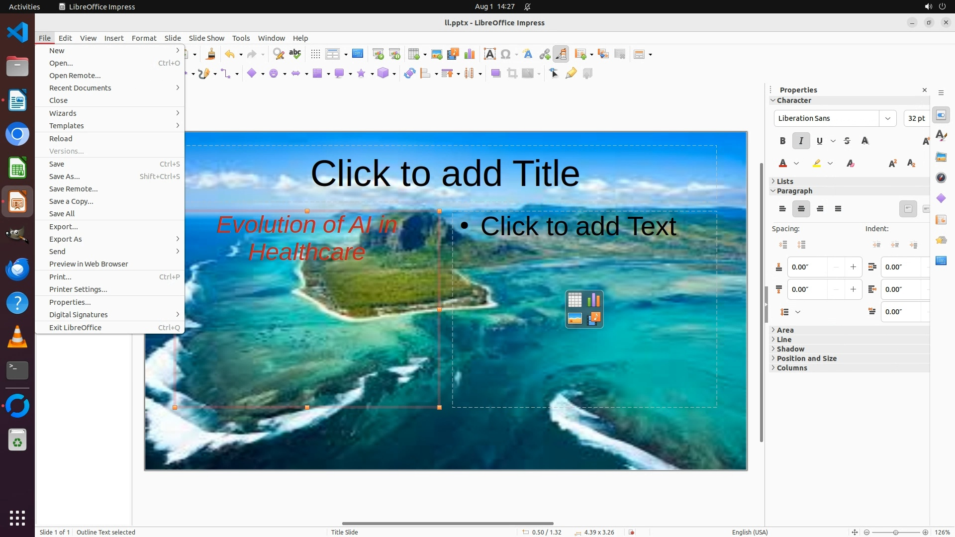
Task: Toggle the Display Grid toolbar icon
Action: (x=315, y=54)
